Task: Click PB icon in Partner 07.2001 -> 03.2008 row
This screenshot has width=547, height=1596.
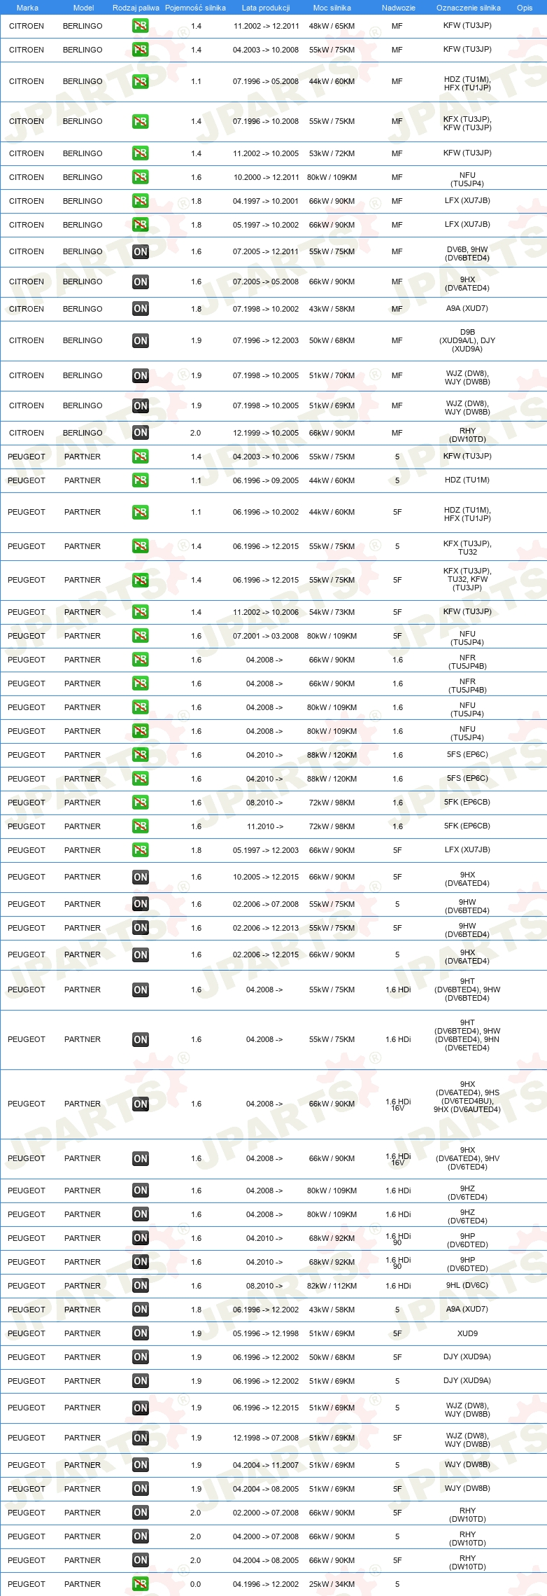Action: click(x=141, y=636)
